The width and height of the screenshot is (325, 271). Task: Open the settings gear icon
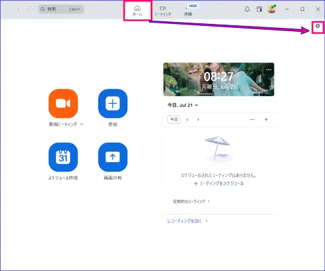tap(318, 27)
